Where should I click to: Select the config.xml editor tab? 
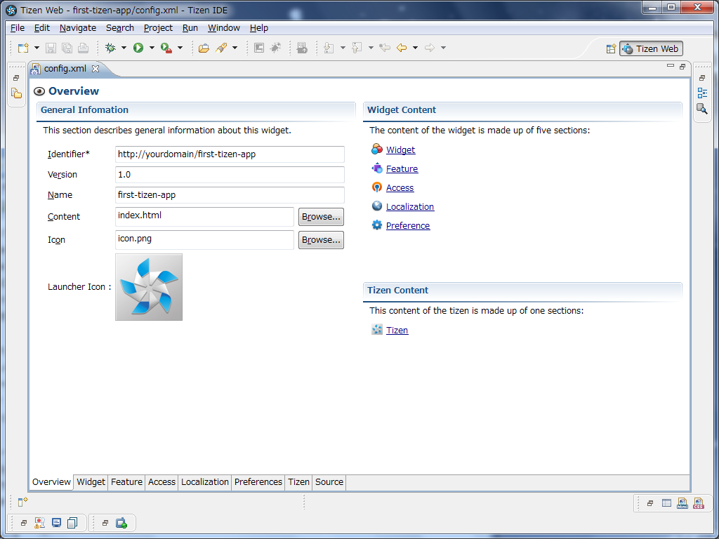64,69
